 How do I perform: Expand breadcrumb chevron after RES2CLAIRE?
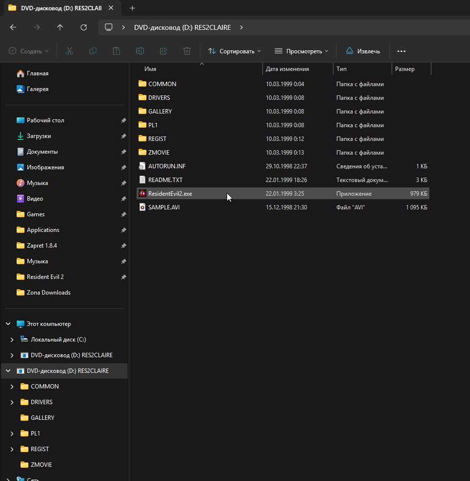point(241,27)
